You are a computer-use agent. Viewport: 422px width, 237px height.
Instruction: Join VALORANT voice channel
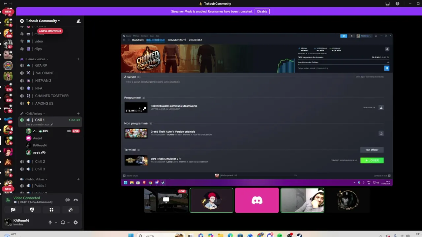(x=50, y=73)
